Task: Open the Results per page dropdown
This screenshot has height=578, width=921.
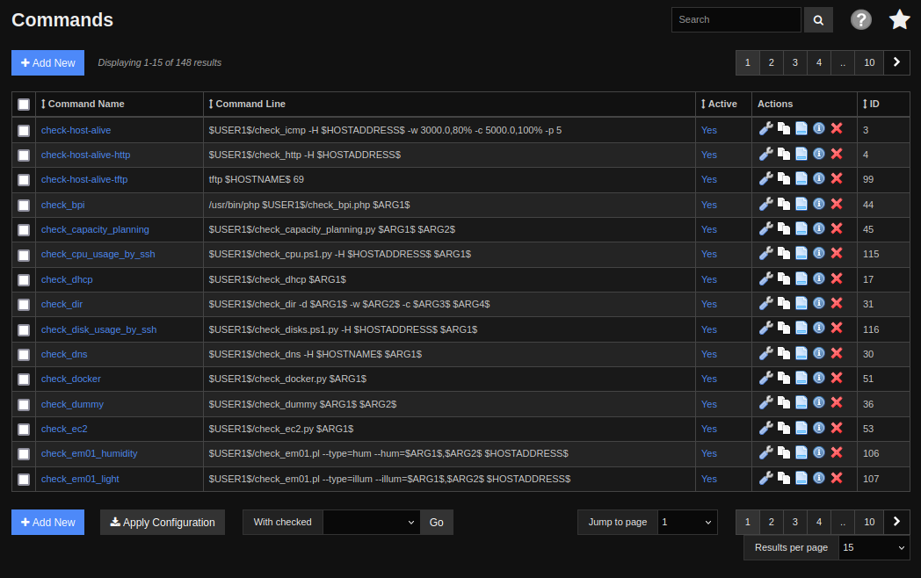Action: point(873,547)
